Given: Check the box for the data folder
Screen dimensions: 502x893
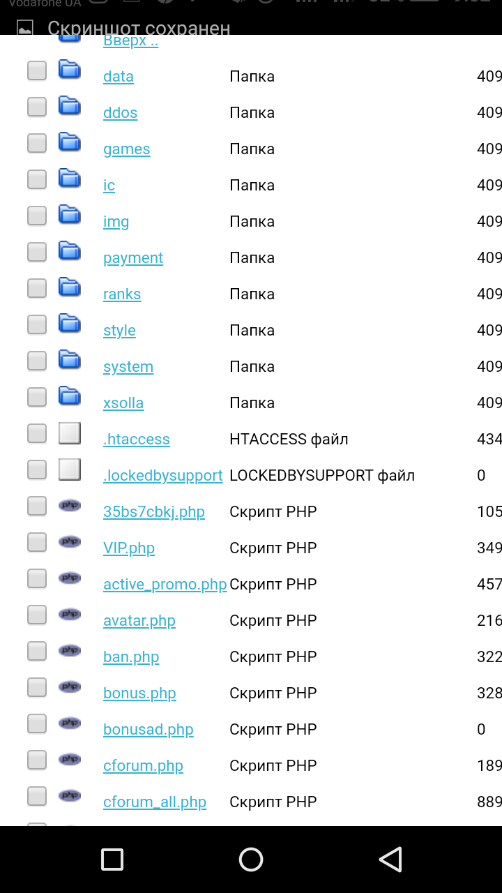Looking at the screenshot, I should (37, 70).
